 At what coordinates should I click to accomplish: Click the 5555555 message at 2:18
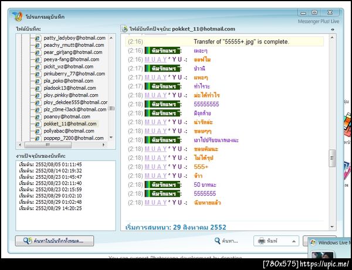205,194
